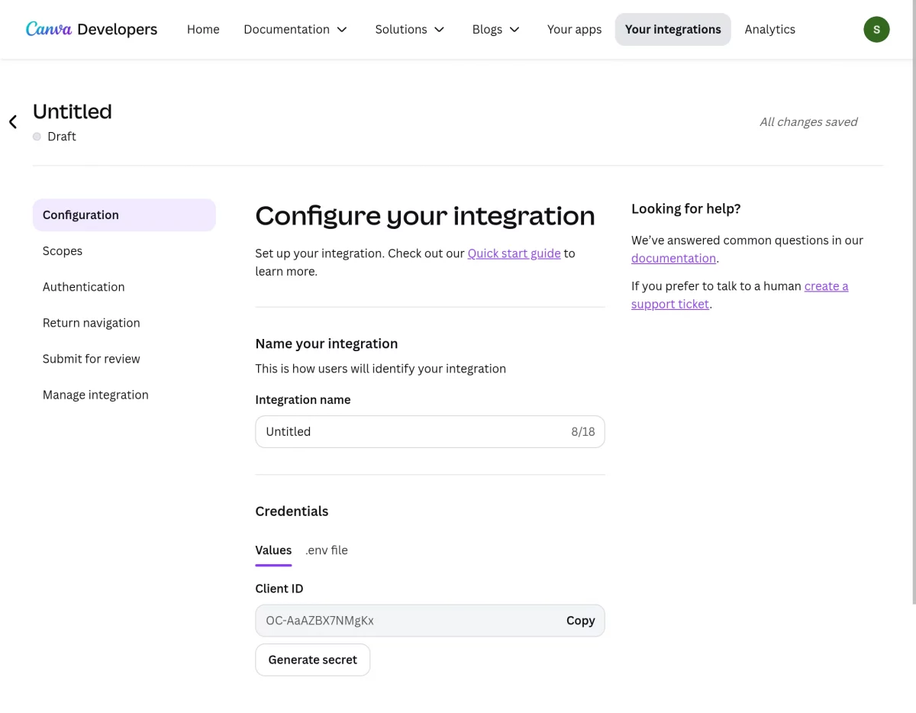The height and width of the screenshot is (713, 916).
Task: Click the All changes saved text
Action: click(x=808, y=121)
